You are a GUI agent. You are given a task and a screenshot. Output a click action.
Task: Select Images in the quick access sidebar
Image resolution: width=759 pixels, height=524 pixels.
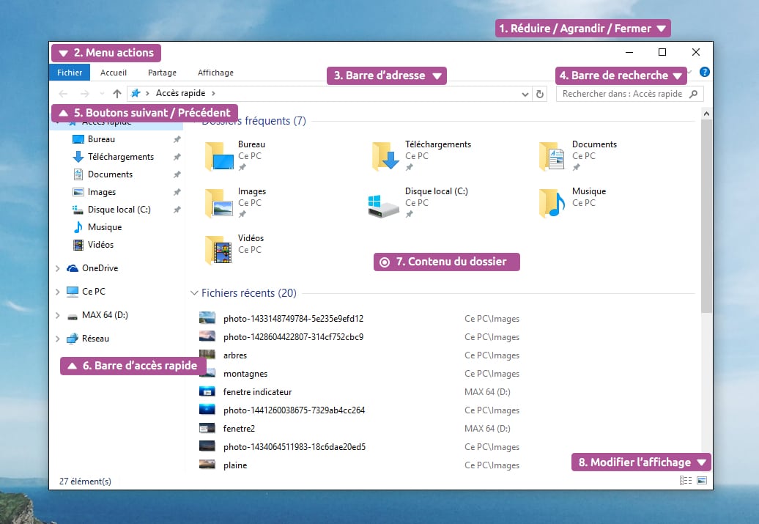click(102, 192)
